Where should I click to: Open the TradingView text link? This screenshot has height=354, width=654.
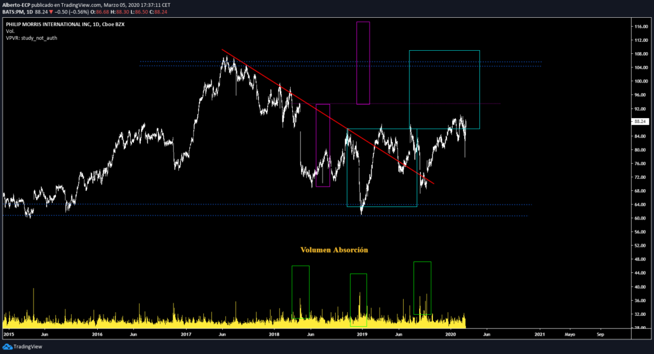click(28, 346)
